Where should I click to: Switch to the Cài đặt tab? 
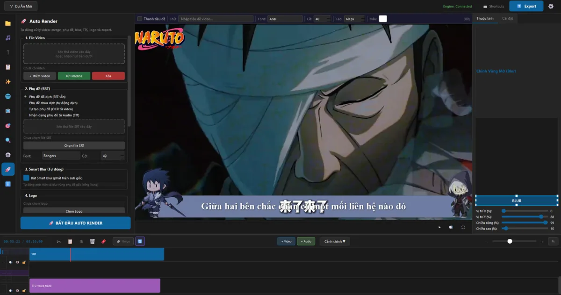[508, 18]
